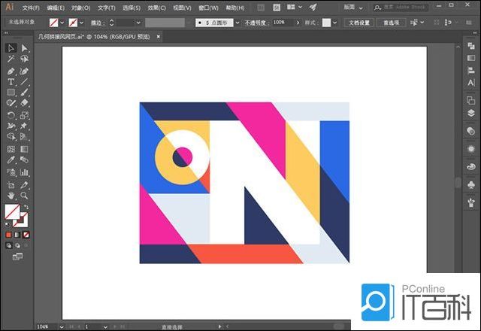Open the fill color dropdown arrow
Viewport: 481px width, 331px height.
(x=63, y=23)
